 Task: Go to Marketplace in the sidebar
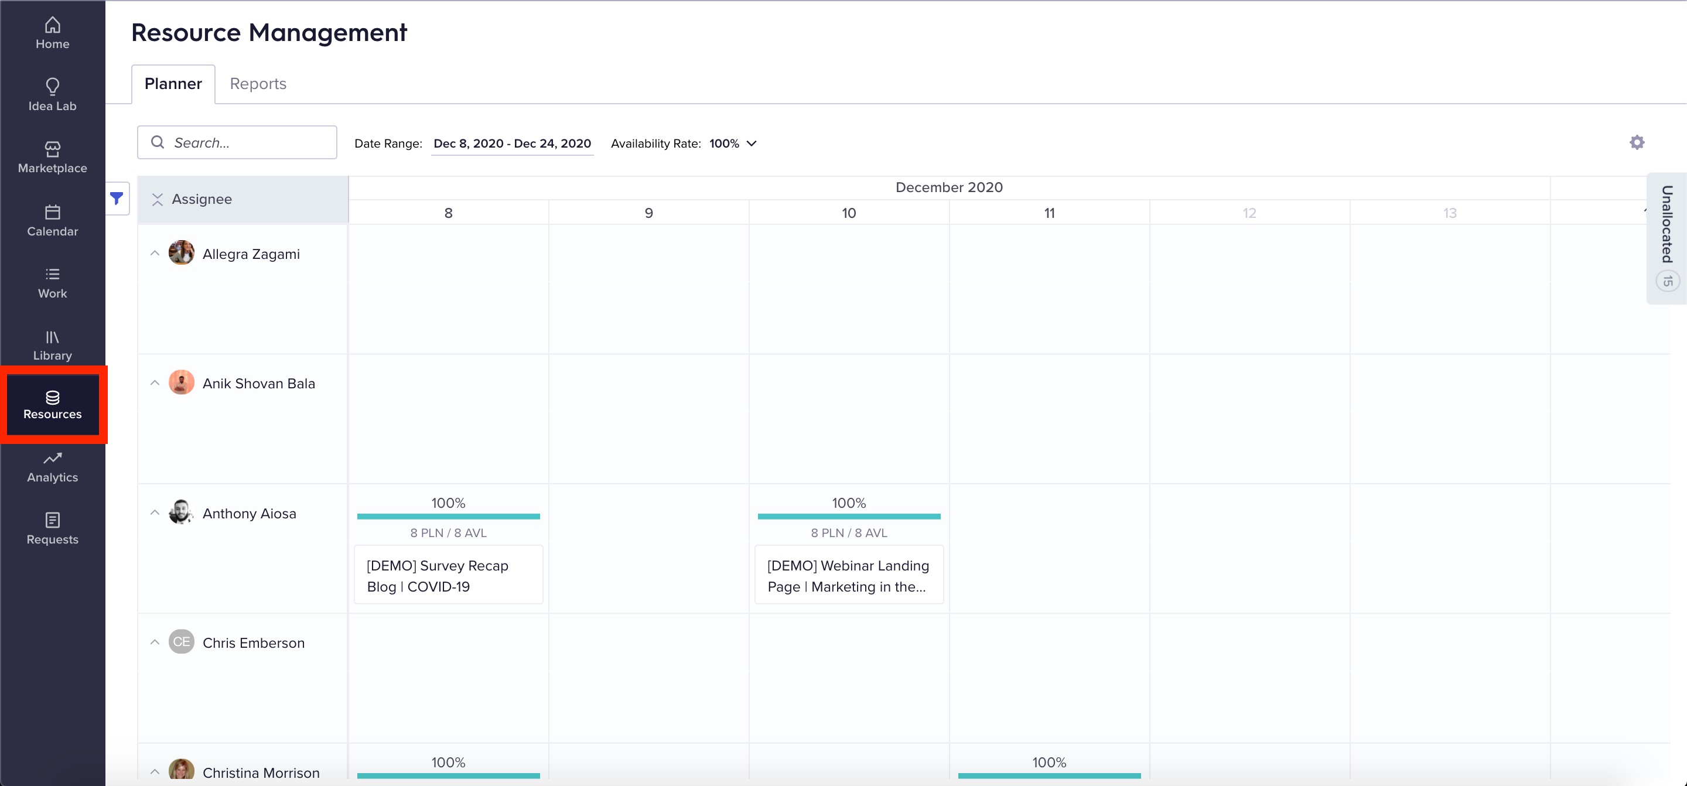[x=52, y=158]
